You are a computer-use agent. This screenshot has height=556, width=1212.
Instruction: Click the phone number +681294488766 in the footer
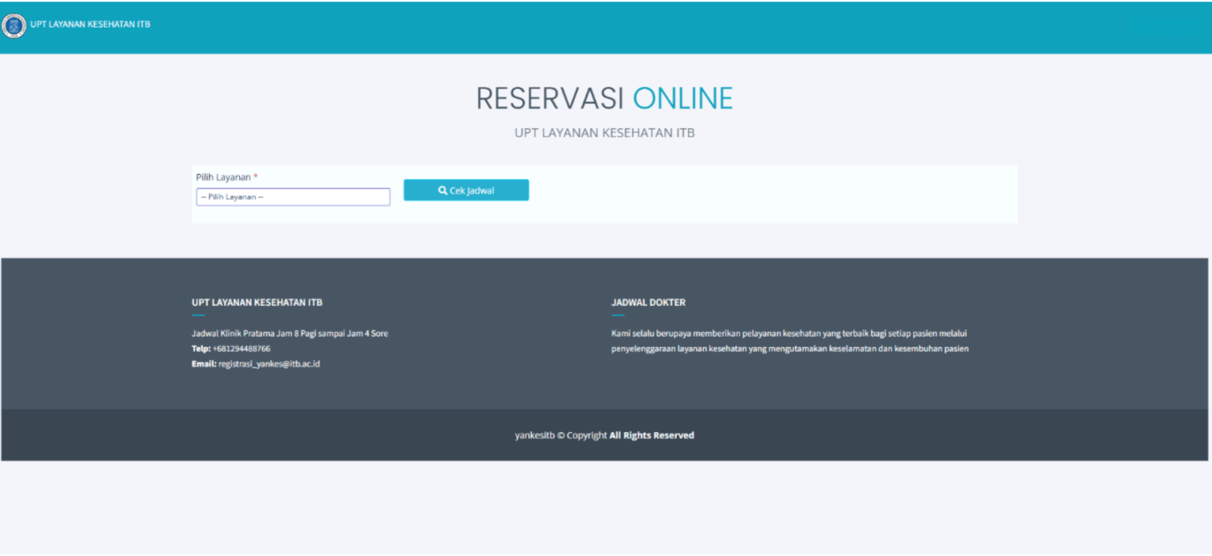[x=243, y=348]
